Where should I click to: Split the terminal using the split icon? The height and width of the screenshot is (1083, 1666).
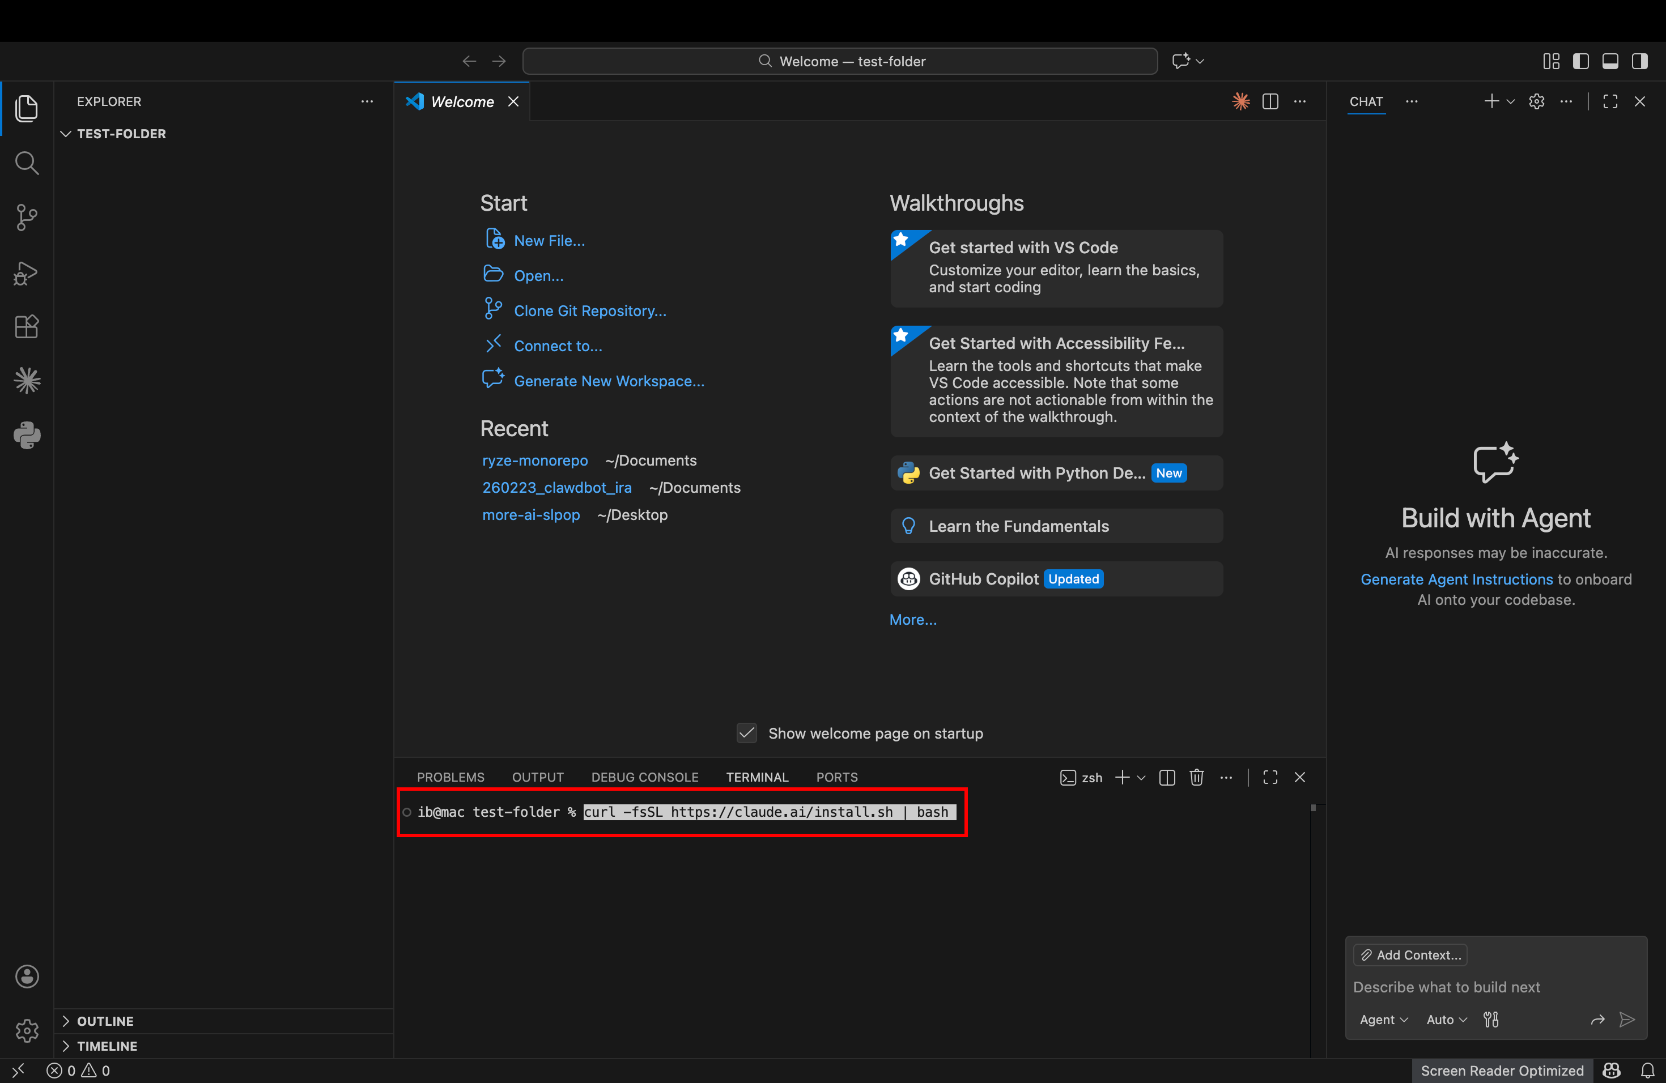coord(1166,777)
